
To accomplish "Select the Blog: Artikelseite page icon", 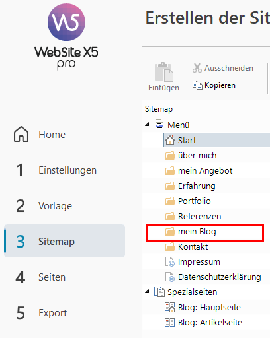I will (169, 323).
